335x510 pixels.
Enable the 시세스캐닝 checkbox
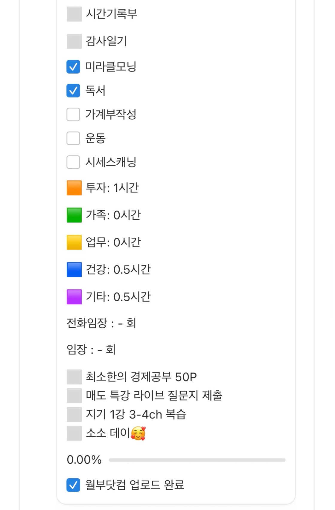73,162
